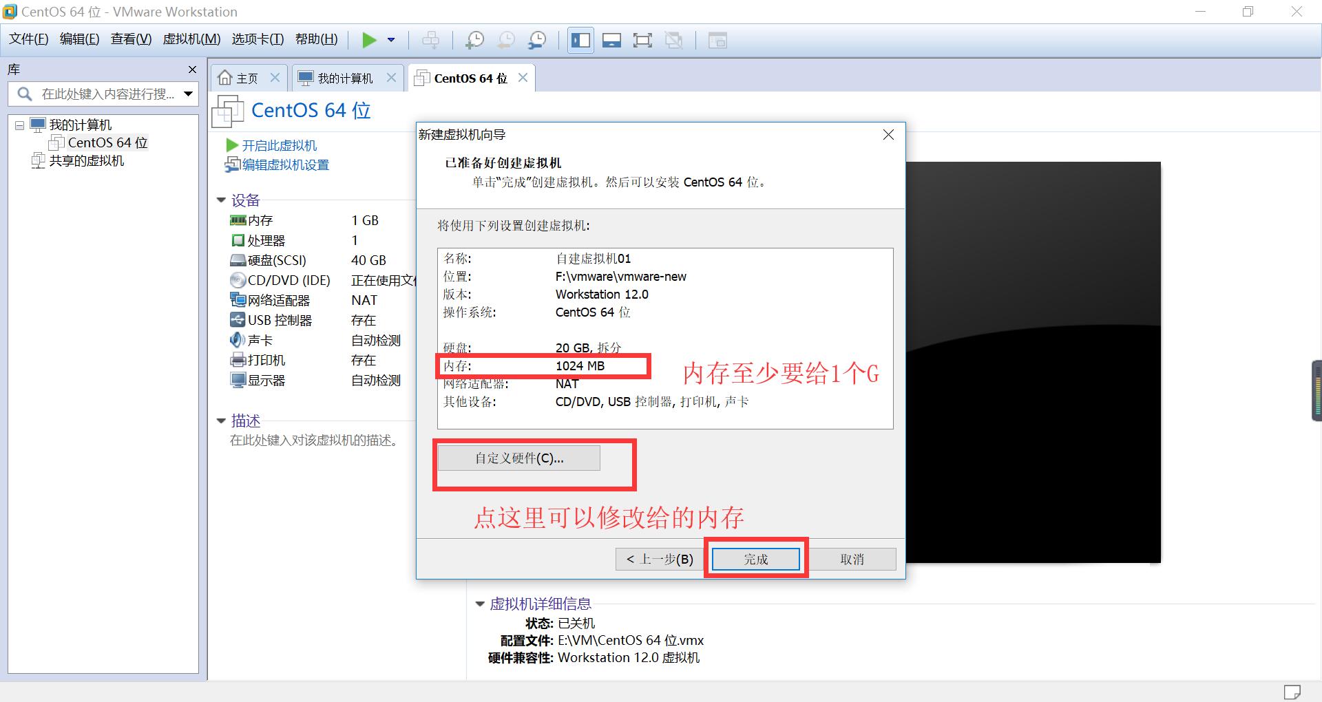Open power options dropdown arrow
Image resolution: width=1322 pixels, height=702 pixels.
click(x=391, y=40)
